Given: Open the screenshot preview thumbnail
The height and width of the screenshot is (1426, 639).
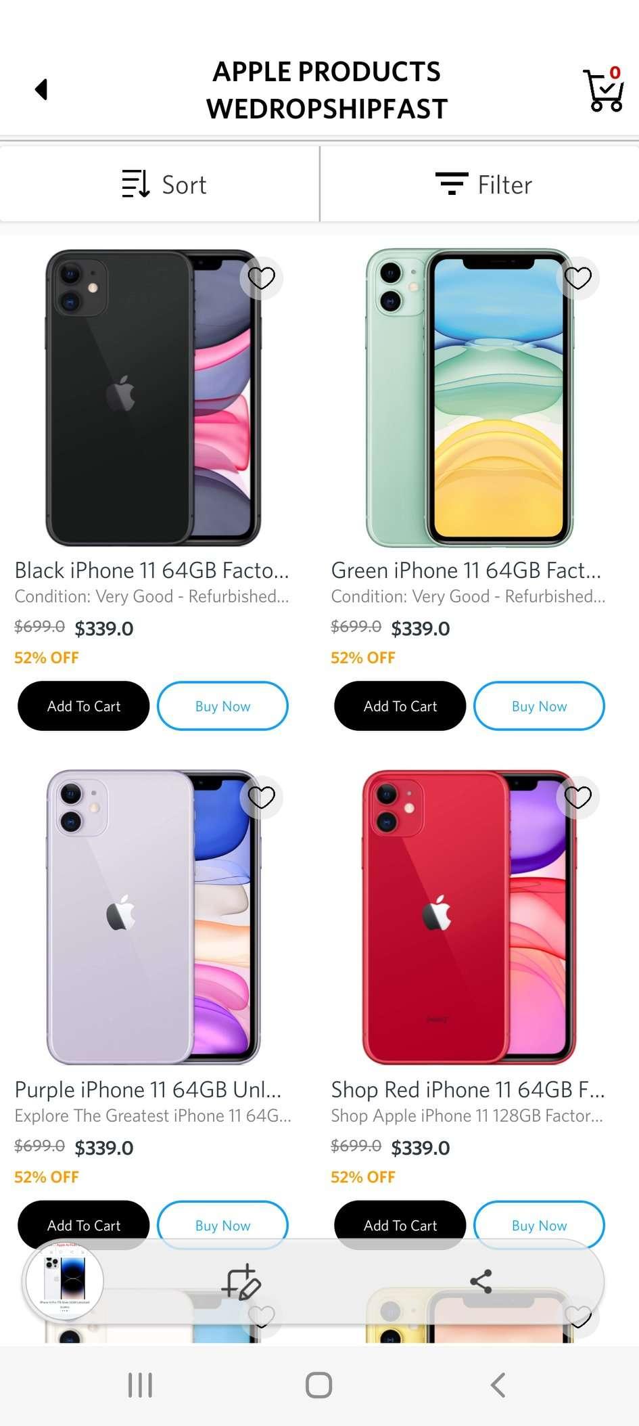Looking at the screenshot, I should tap(64, 1281).
